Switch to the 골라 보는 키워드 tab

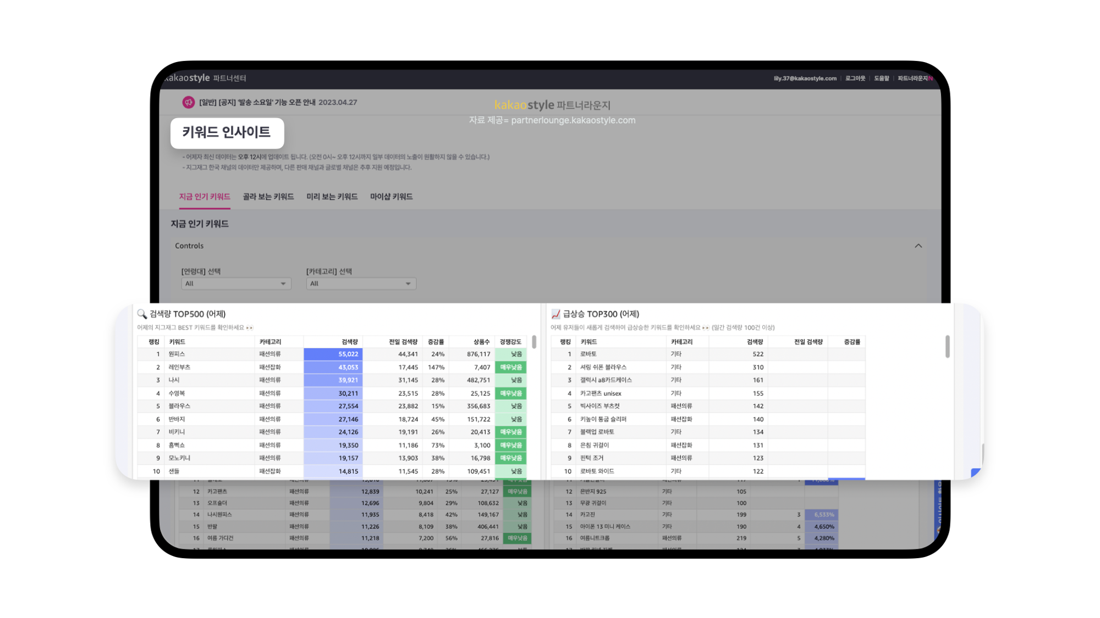tap(268, 197)
